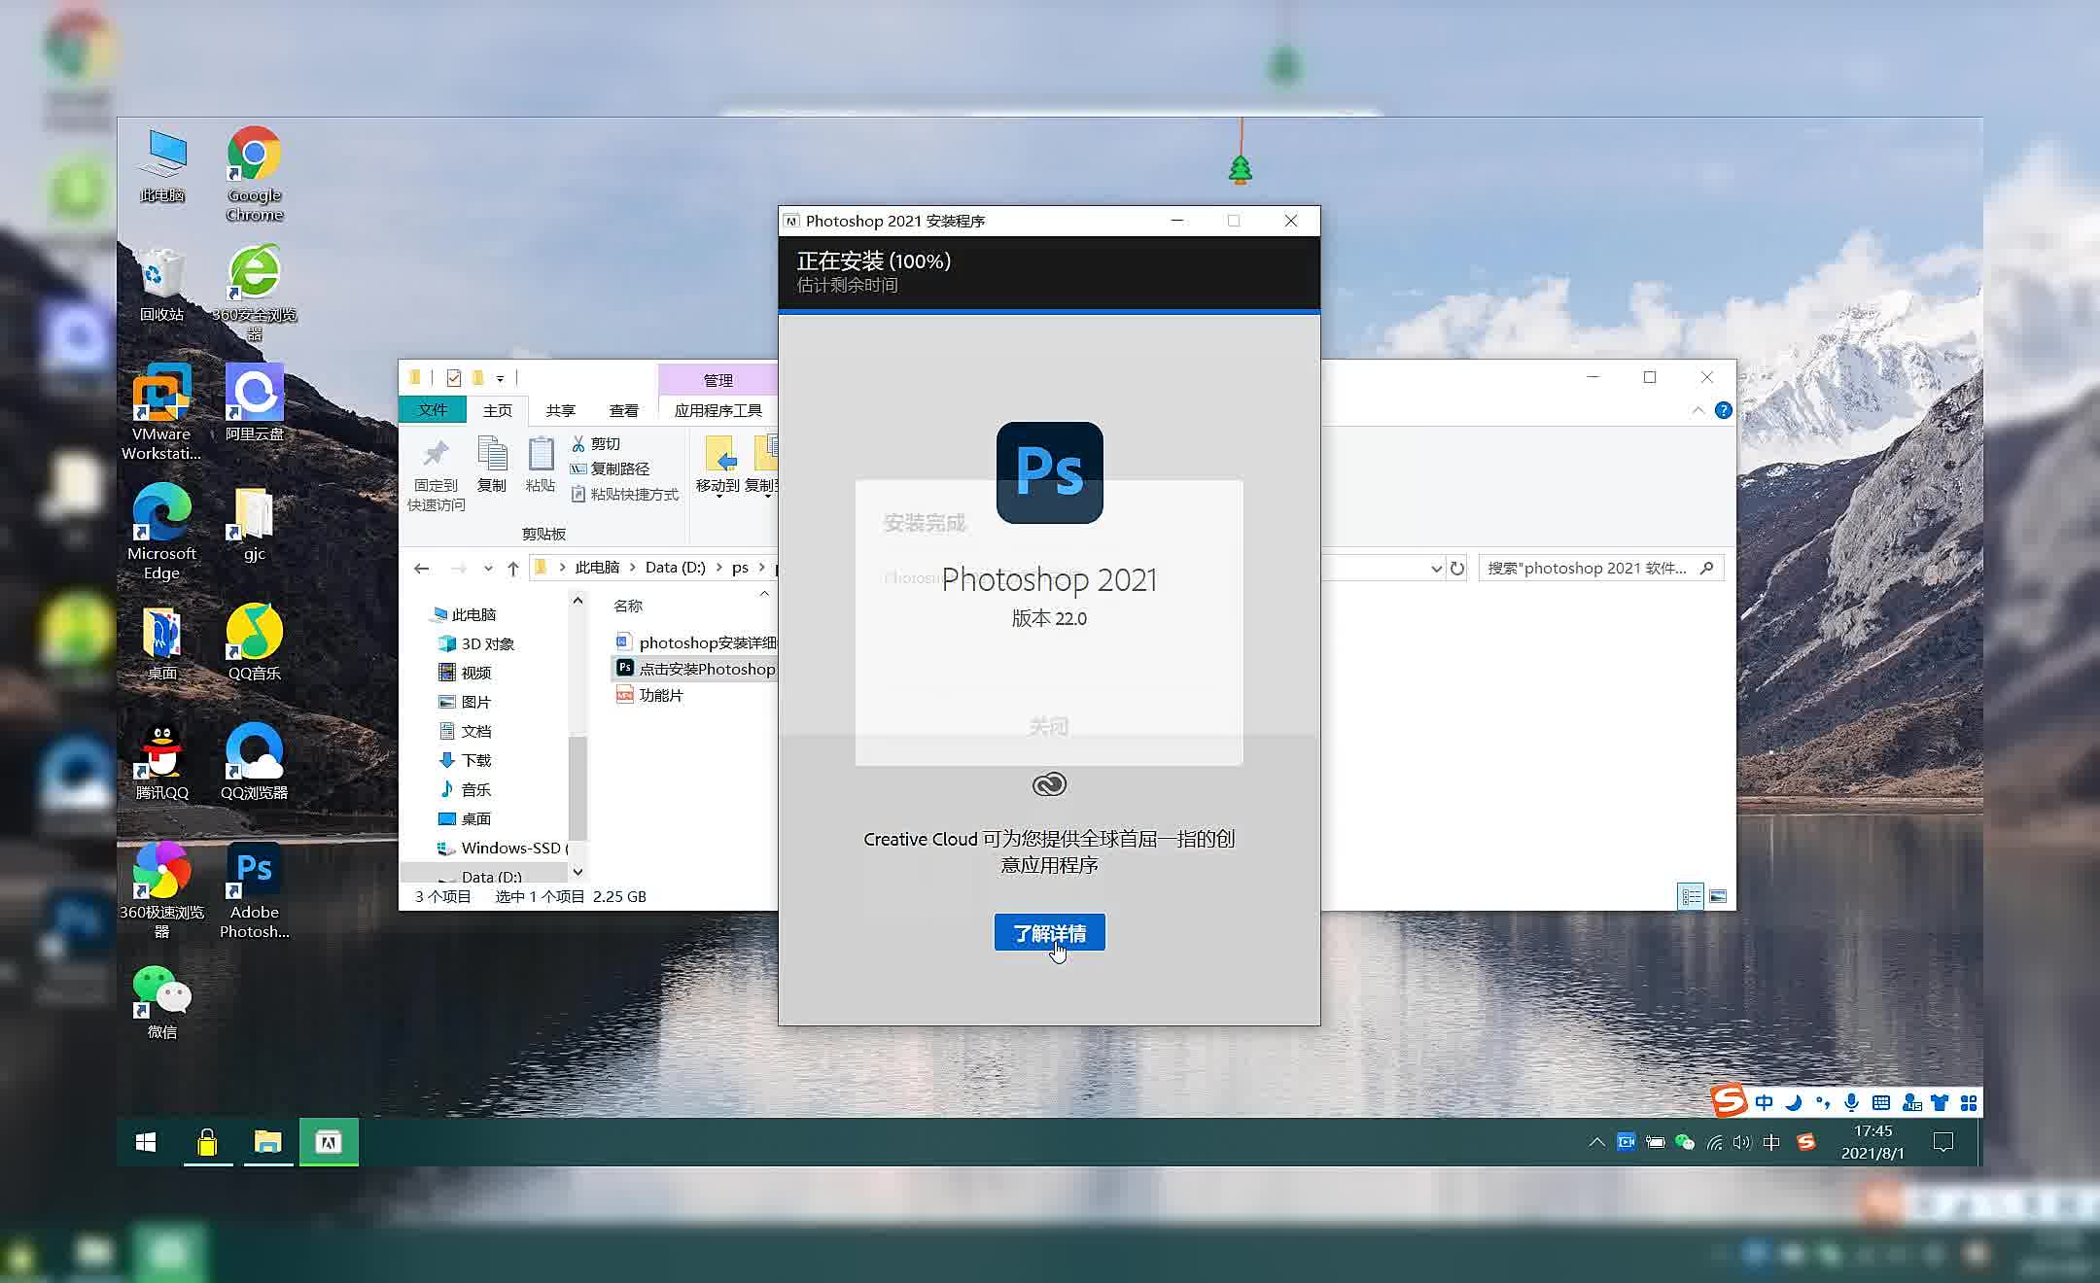Click Windows Start button on taskbar
Screen dimensions: 2100x1283
pos(146,1142)
